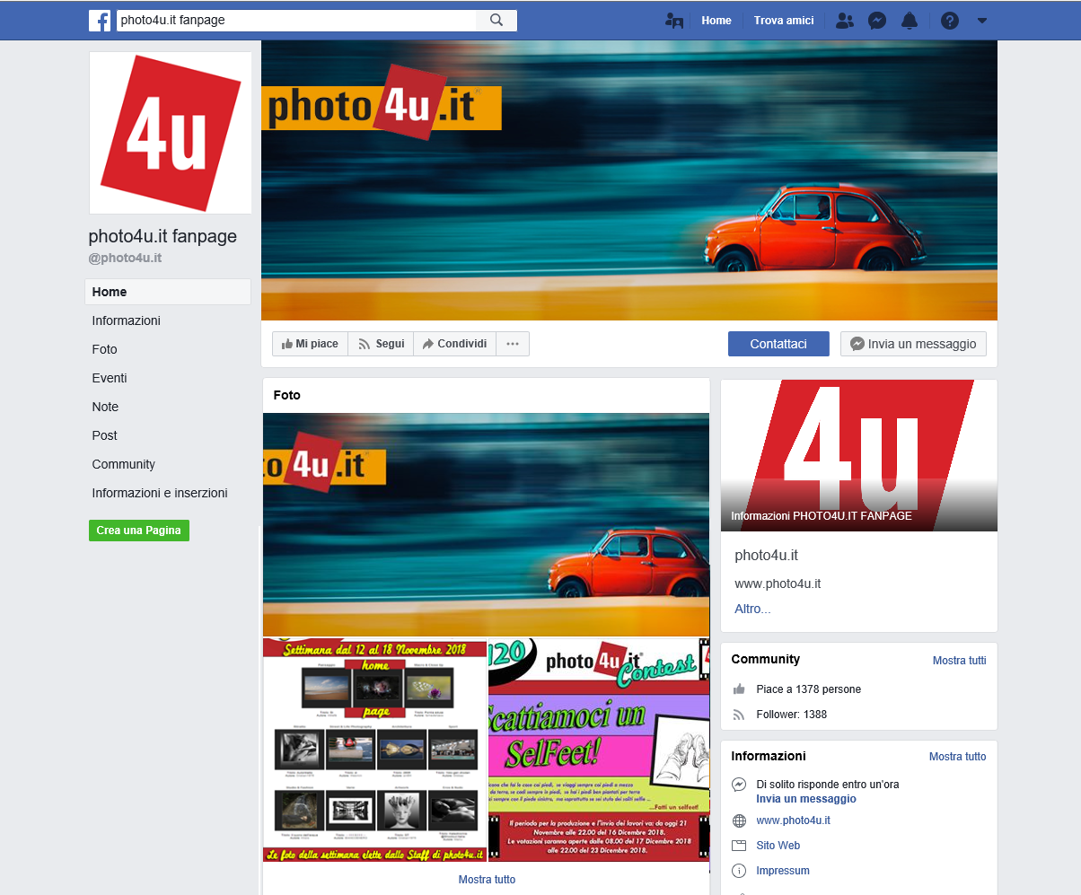1081x895 pixels.
Task: Expand the account dropdown arrow
Action: (982, 21)
